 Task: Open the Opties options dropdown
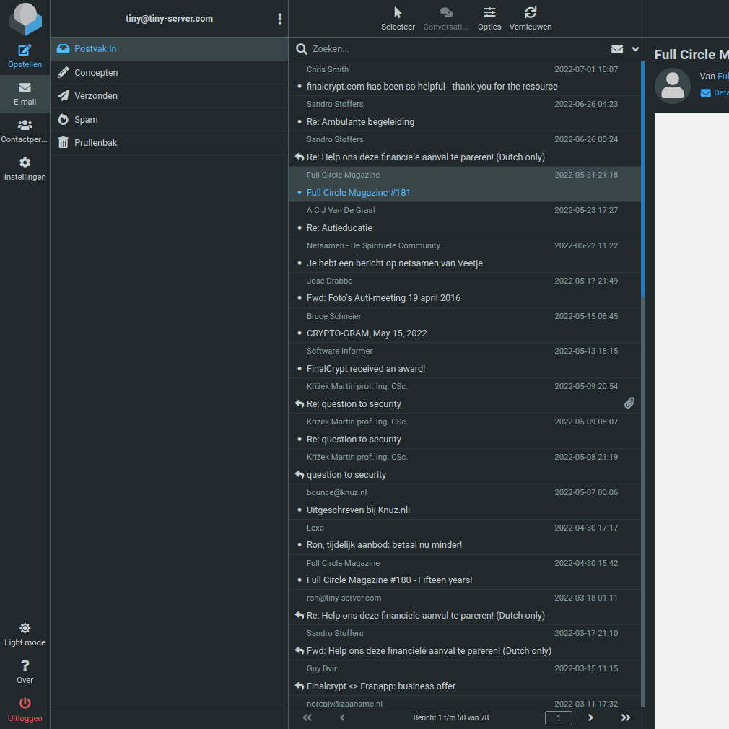coord(489,12)
